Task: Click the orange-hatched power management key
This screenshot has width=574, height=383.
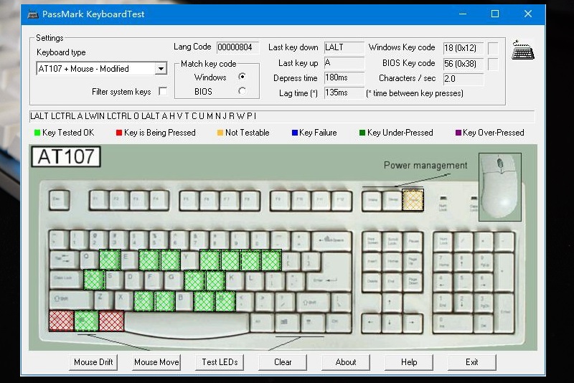Action: coord(413,199)
